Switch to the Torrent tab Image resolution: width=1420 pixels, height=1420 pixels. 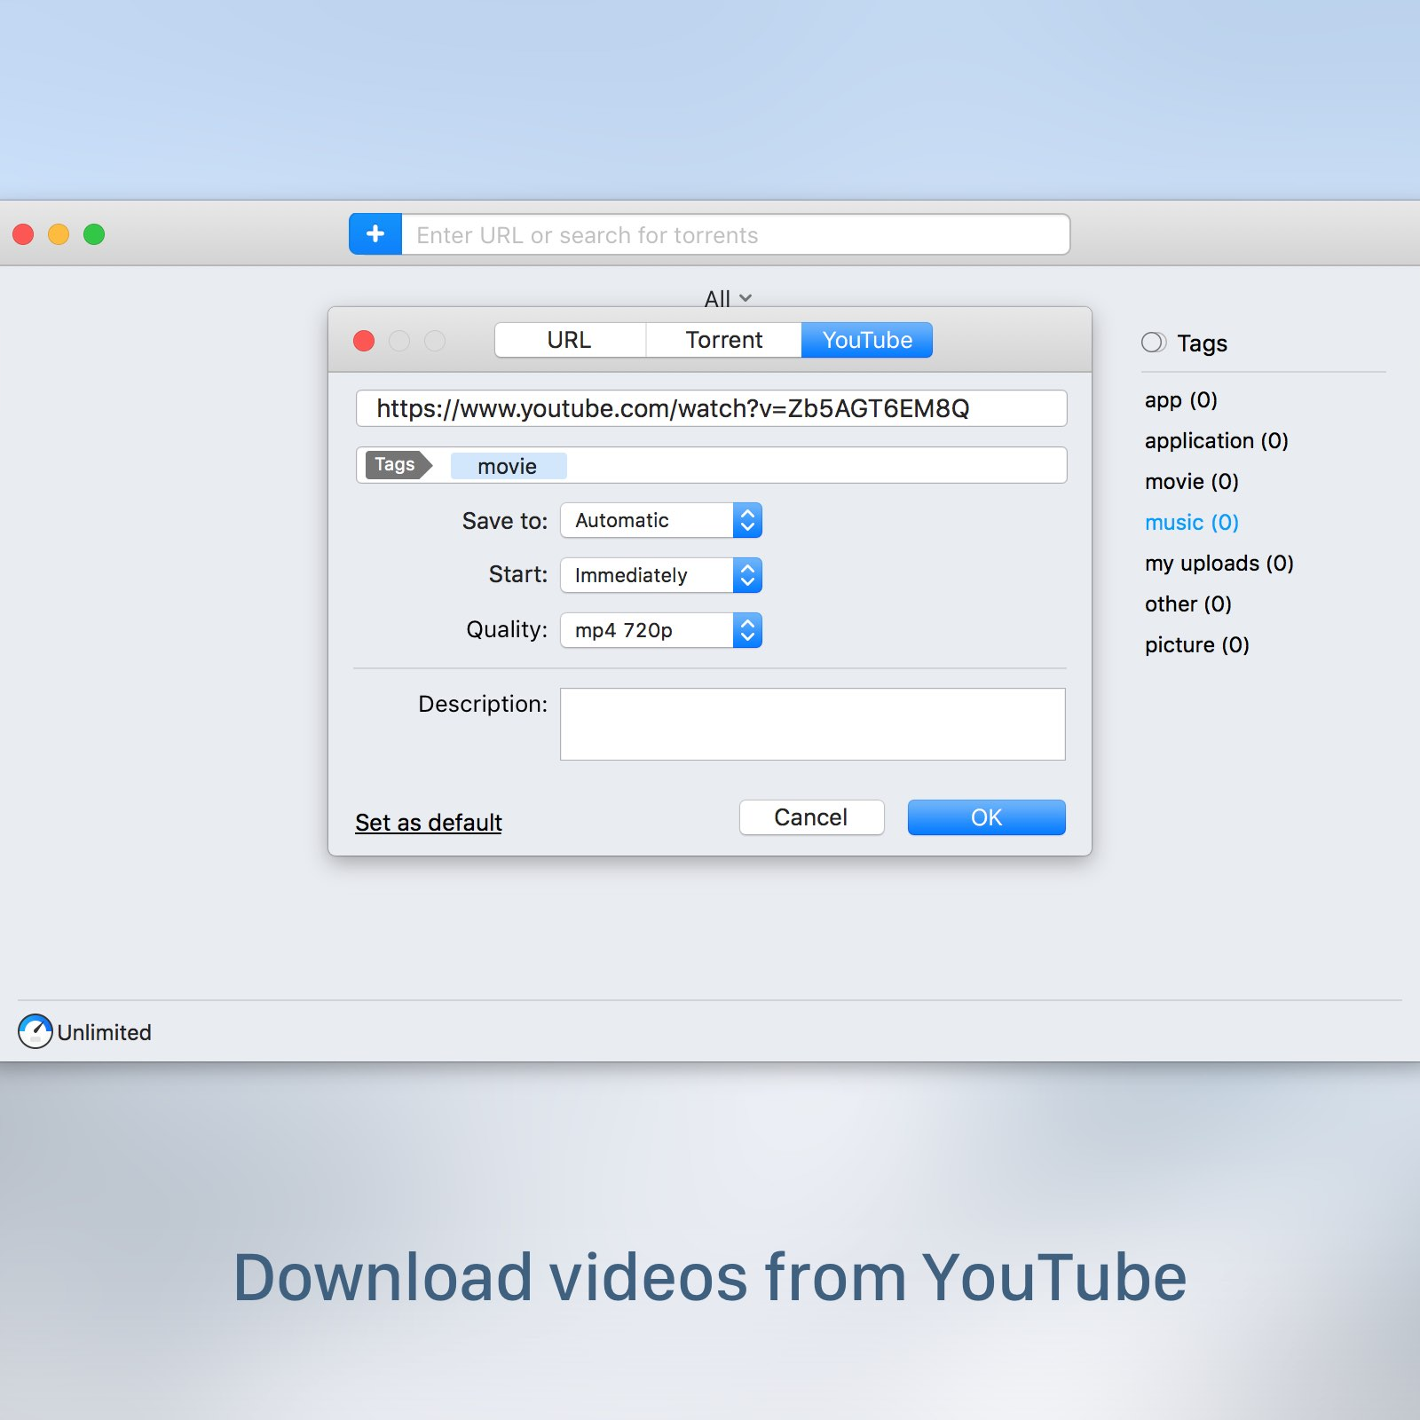[x=724, y=340]
